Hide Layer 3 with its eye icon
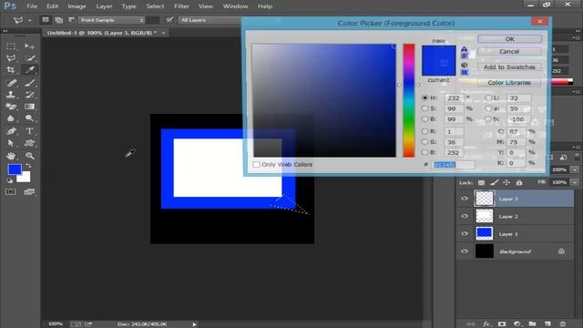 (x=465, y=199)
